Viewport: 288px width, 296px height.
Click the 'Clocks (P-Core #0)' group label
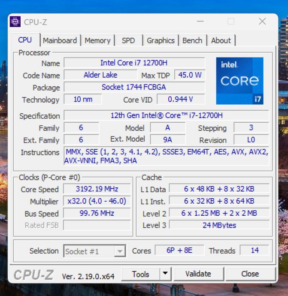49,178
